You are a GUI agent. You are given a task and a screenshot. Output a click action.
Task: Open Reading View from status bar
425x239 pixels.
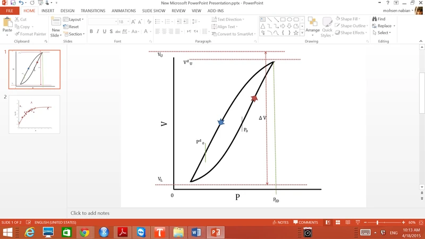point(349,222)
